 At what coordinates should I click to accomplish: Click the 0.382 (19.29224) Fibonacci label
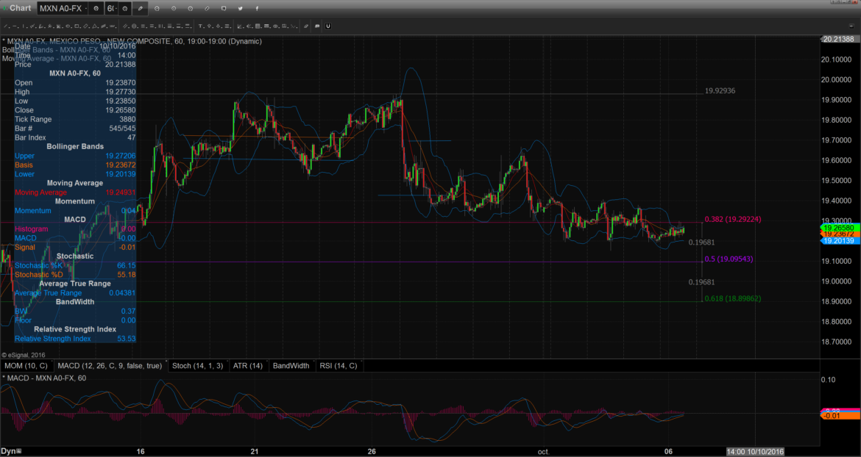point(733,219)
